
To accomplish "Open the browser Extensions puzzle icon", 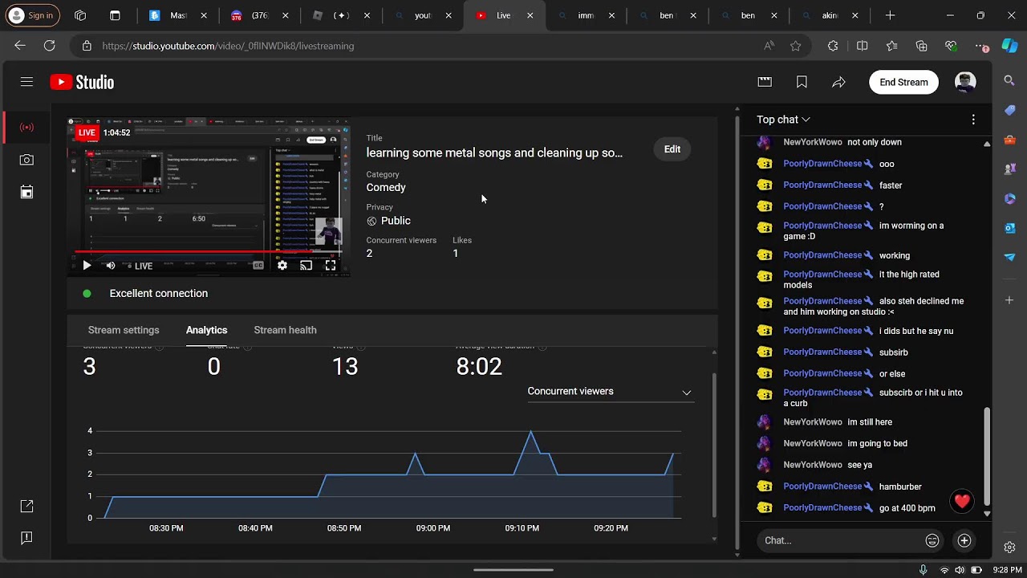I will (833, 46).
